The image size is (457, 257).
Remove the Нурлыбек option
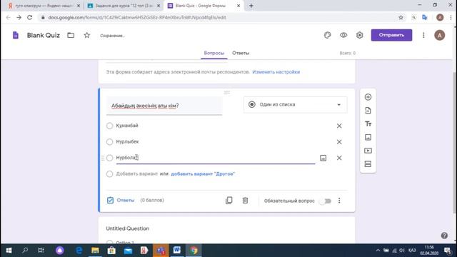(x=339, y=142)
